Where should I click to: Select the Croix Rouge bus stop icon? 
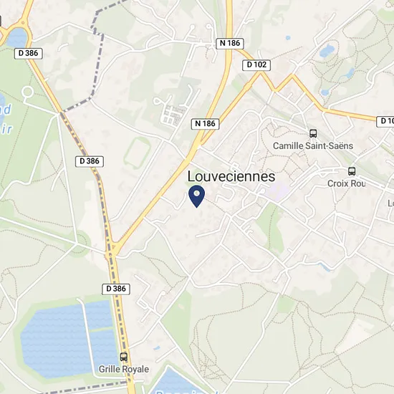tap(352, 171)
